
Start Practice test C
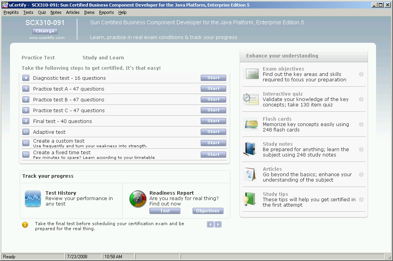tap(213, 110)
